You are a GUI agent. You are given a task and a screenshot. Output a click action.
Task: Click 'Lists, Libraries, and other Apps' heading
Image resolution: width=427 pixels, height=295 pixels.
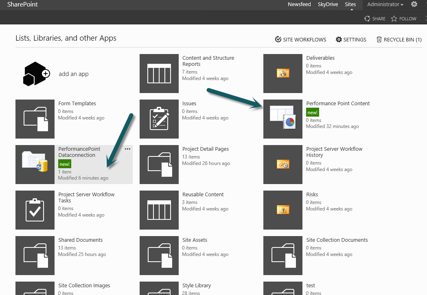(x=66, y=38)
